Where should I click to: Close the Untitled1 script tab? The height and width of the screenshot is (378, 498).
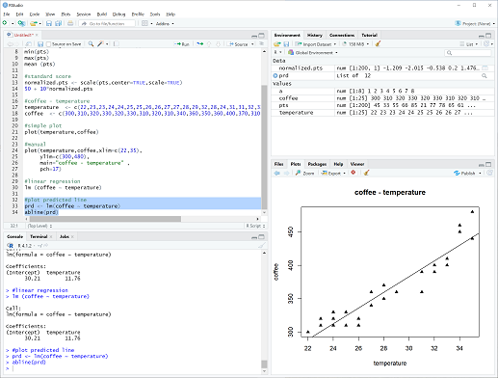point(37,35)
